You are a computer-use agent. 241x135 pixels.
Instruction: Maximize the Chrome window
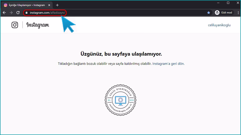tap(228, 3)
